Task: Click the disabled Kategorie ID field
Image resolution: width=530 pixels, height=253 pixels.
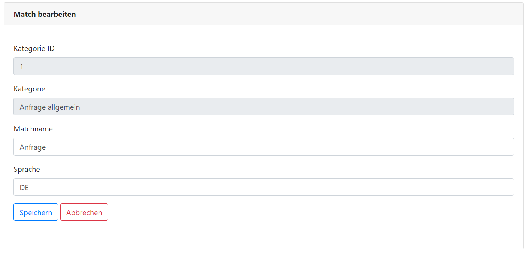Action: (x=263, y=66)
